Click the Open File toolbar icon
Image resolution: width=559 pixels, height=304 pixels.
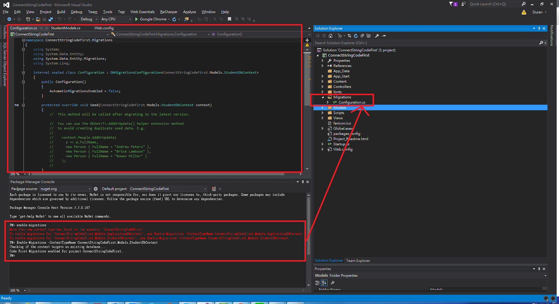pyautogui.click(x=38, y=19)
